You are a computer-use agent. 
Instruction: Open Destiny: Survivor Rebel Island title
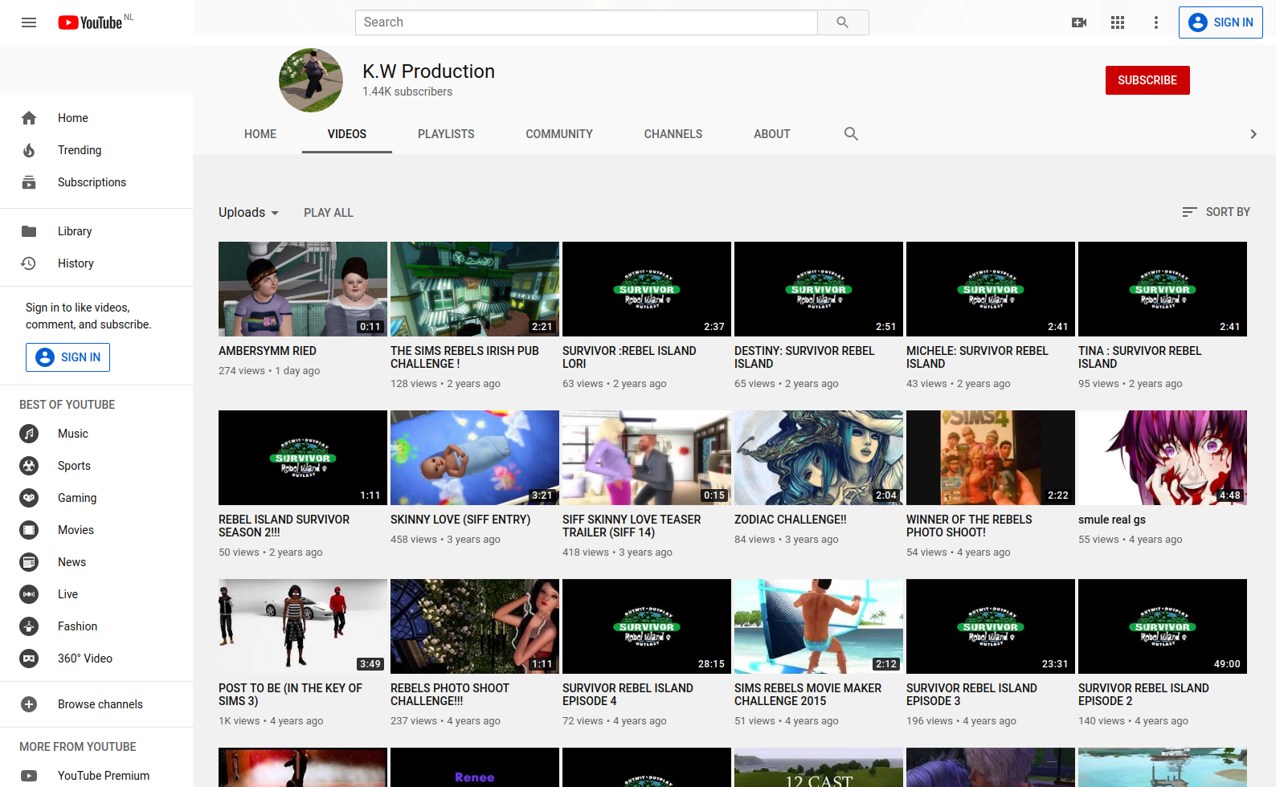pos(804,357)
